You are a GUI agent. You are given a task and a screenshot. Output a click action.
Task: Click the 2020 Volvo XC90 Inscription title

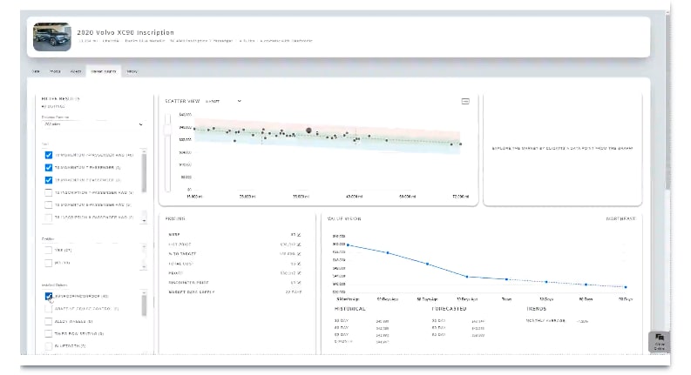tap(125, 32)
